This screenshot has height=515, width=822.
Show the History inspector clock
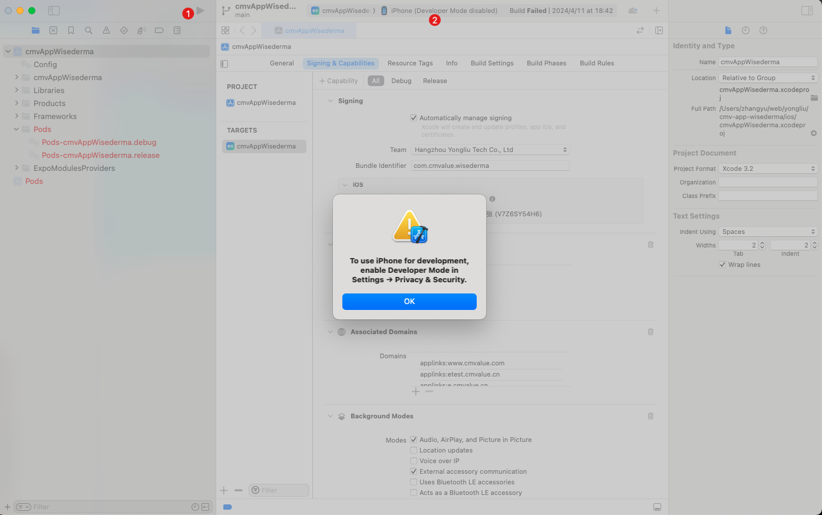pyautogui.click(x=745, y=30)
